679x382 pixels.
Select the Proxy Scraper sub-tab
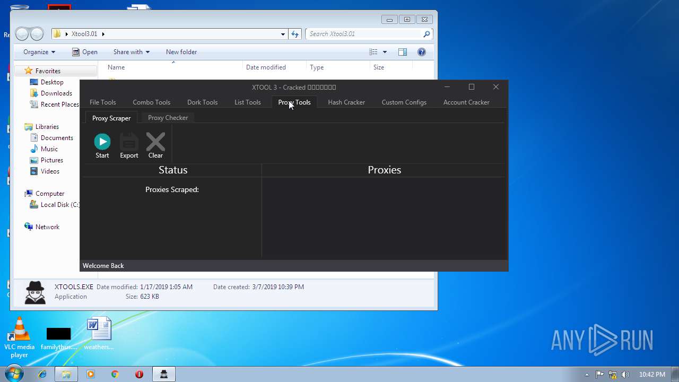tap(111, 118)
